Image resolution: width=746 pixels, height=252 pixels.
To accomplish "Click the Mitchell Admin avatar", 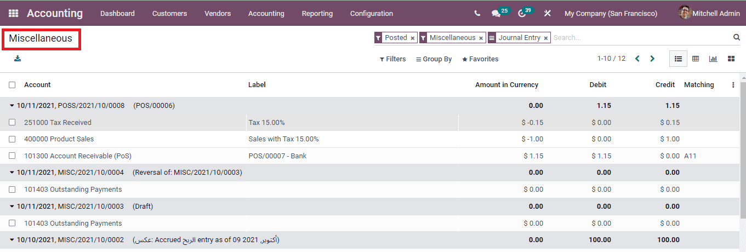I will [685, 13].
